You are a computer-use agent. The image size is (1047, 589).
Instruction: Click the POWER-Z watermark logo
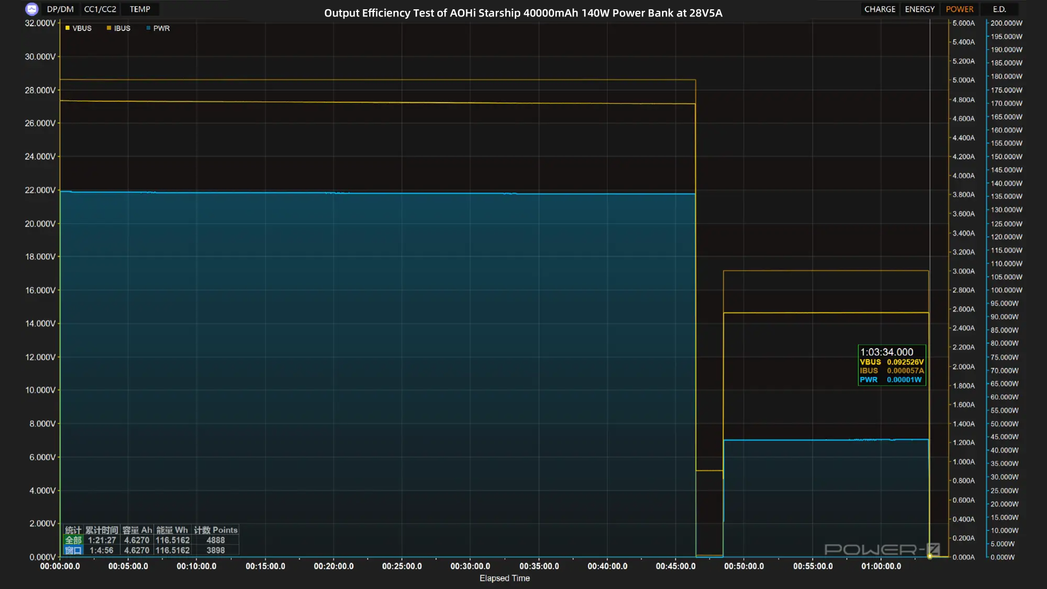[882, 549]
